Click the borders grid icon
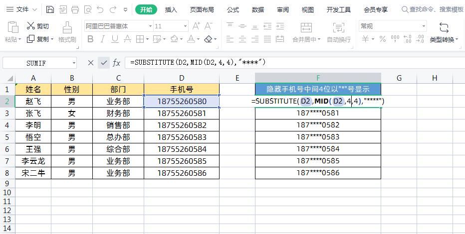This screenshot has width=465, height=234. pos(140,39)
